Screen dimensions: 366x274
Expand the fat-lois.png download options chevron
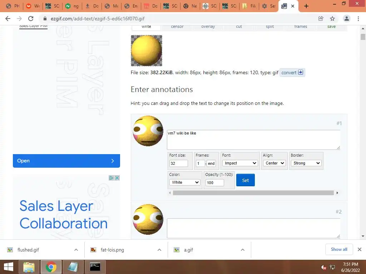(x=159, y=250)
